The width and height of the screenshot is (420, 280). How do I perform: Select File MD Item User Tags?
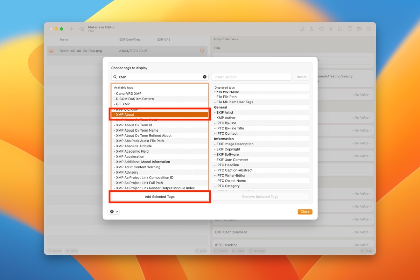pos(260,102)
